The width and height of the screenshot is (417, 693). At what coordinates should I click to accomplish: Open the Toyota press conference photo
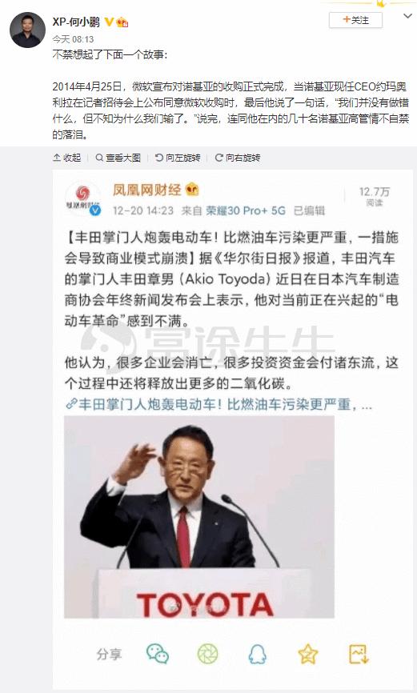coord(199,517)
